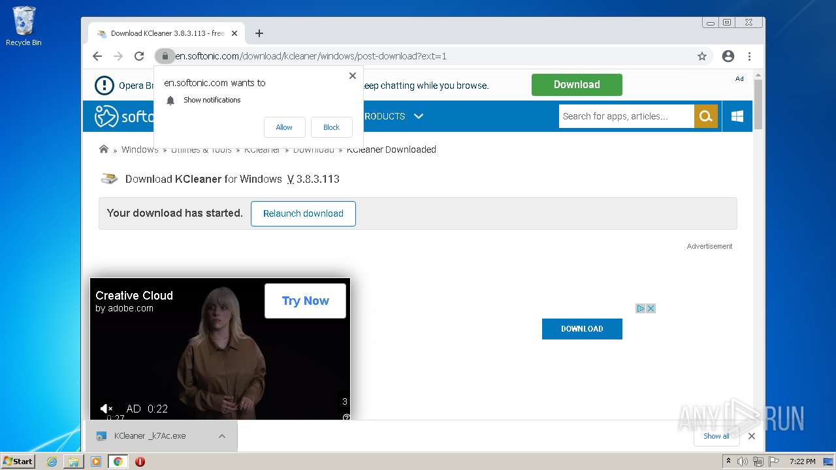The width and height of the screenshot is (836, 470).
Task: Click the AdChoices triangle icon
Action: click(641, 308)
